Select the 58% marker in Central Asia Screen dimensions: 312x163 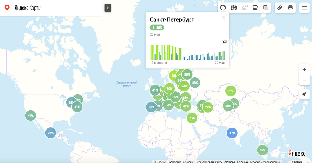pos(228,106)
